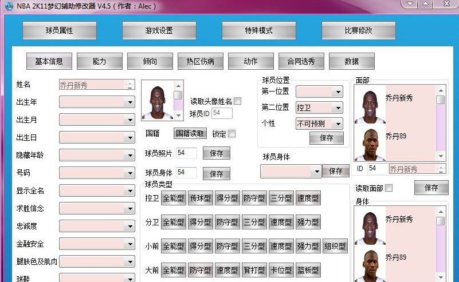Set 大前 type to 卡位型

pyautogui.click(x=281, y=271)
